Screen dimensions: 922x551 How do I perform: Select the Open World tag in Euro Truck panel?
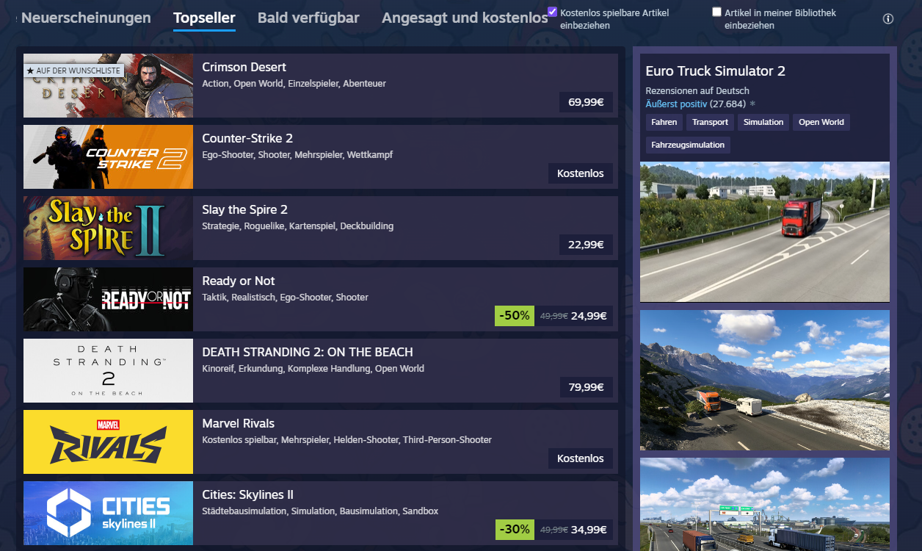coord(821,122)
